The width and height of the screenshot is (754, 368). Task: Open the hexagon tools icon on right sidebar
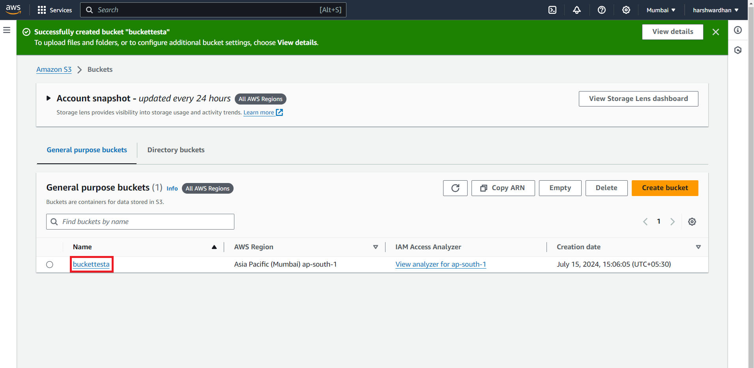[738, 50]
